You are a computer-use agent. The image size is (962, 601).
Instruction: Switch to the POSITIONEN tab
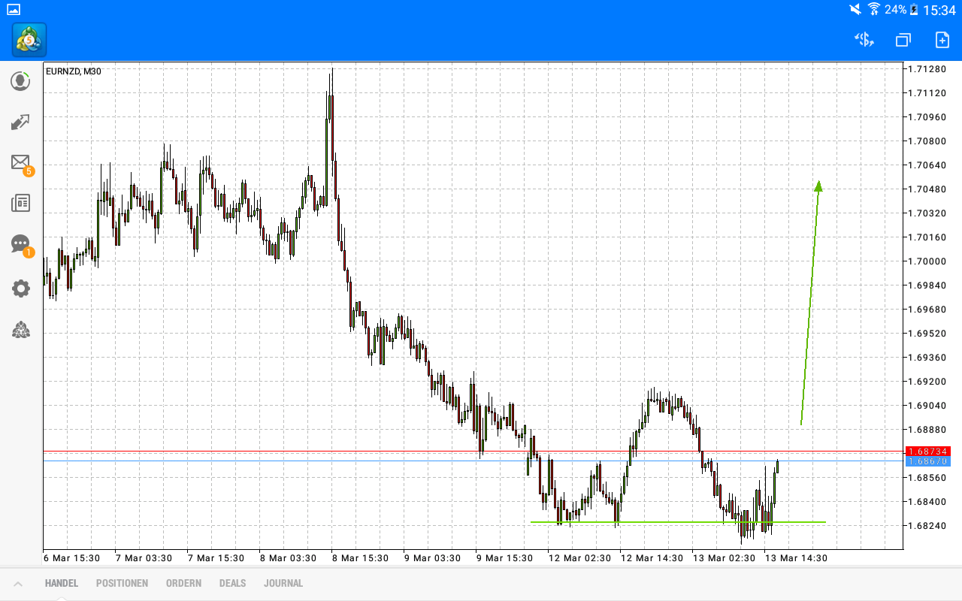[x=122, y=583]
